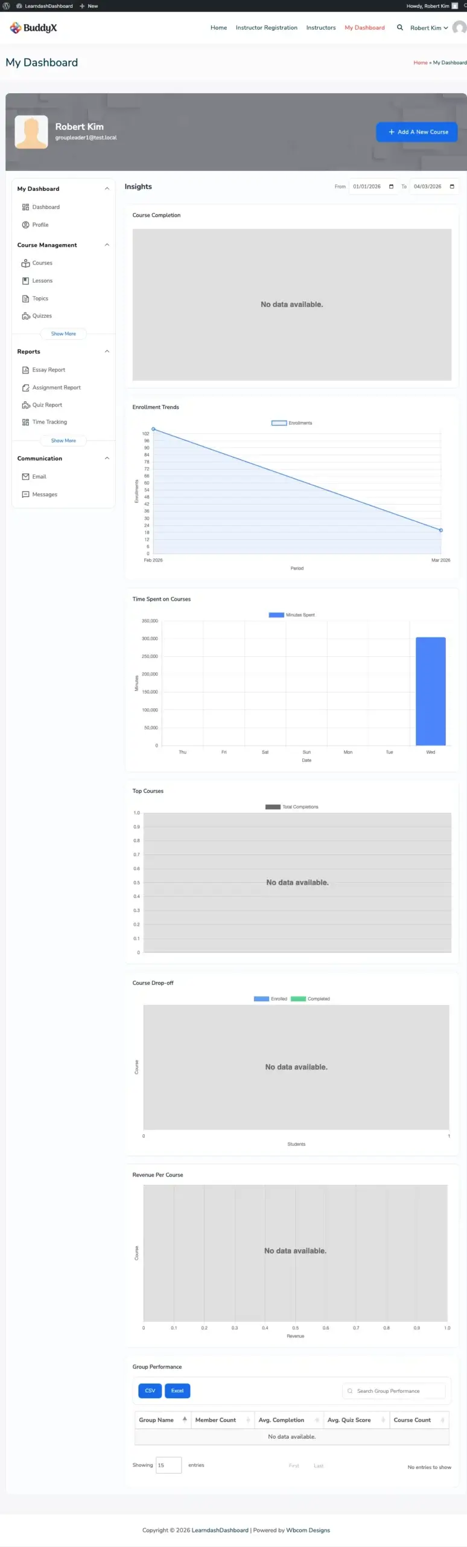467x1547 pixels.
Task: Click the Add A New Course button
Action: pos(417,132)
